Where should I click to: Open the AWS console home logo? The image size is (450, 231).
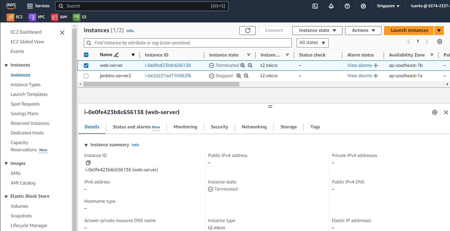[x=11, y=6]
